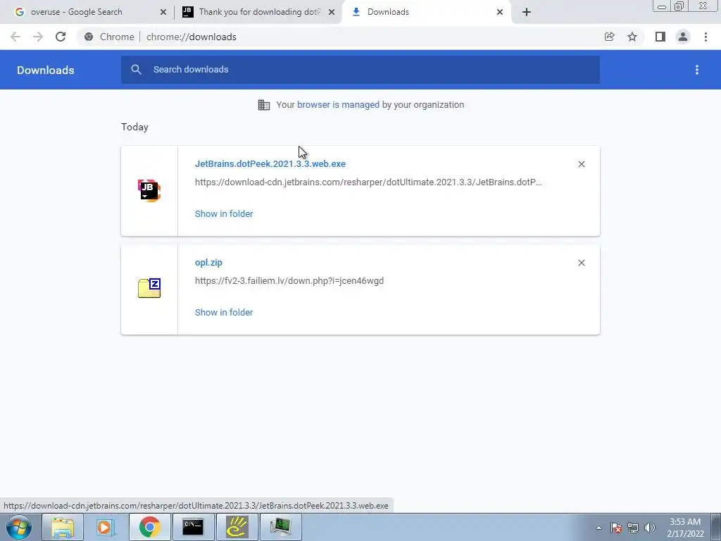Bookmark this tab with star icon
Screen dimensions: 721x541
coord(632,37)
